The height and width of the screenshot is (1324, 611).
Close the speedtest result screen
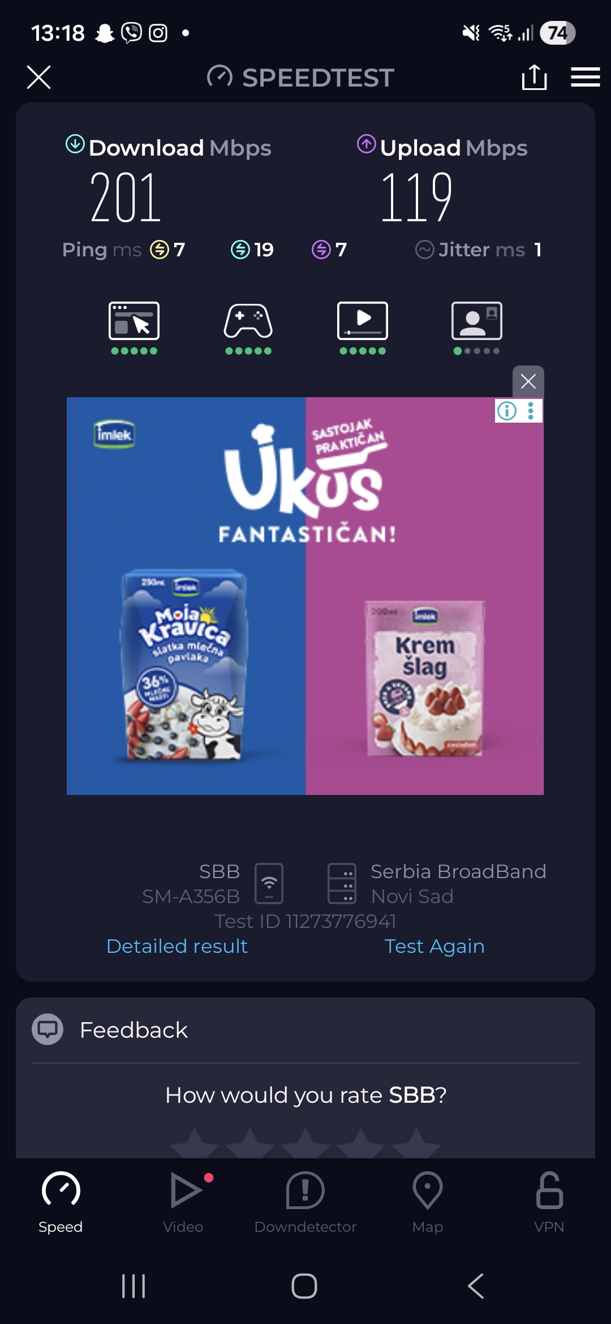pos(38,77)
